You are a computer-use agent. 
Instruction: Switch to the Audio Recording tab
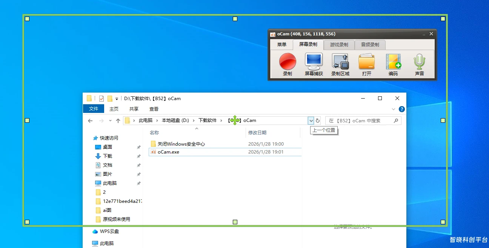(370, 45)
